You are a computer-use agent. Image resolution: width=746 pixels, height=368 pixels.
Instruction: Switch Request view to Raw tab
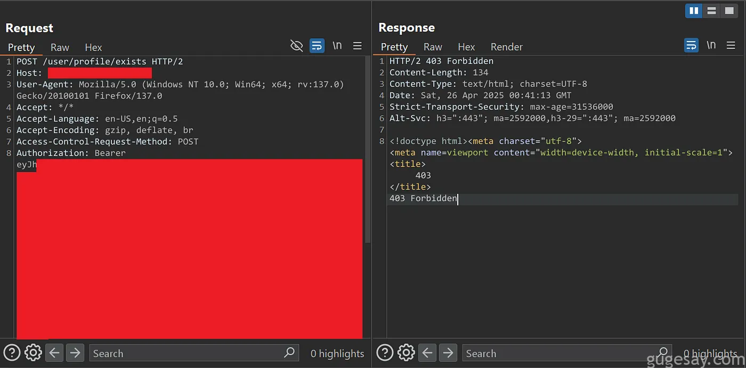click(x=60, y=47)
